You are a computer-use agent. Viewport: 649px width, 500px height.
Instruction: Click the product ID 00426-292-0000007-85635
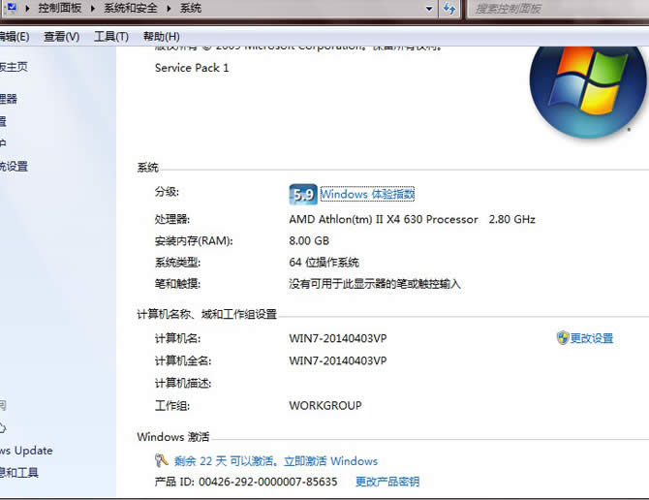(267, 482)
